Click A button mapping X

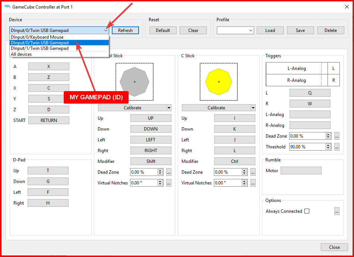[x=49, y=67]
